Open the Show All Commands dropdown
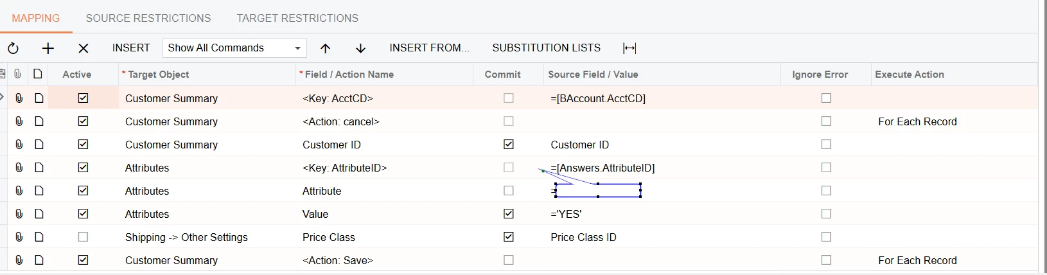 [234, 48]
